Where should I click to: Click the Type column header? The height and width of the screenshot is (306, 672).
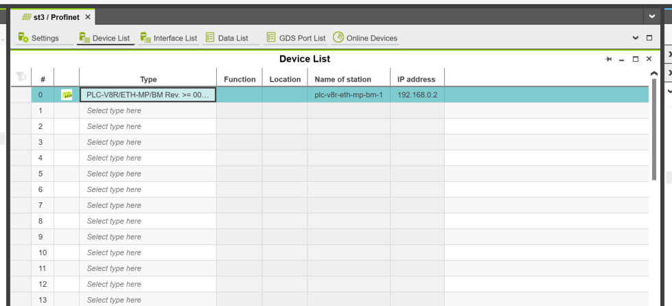point(148,80)
